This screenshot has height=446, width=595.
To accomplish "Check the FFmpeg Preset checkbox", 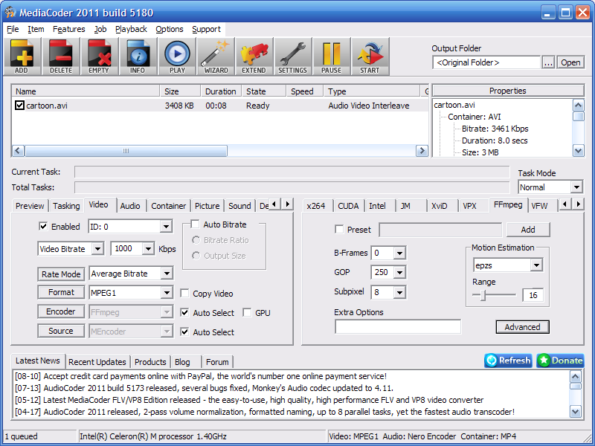I will (339, 229).
